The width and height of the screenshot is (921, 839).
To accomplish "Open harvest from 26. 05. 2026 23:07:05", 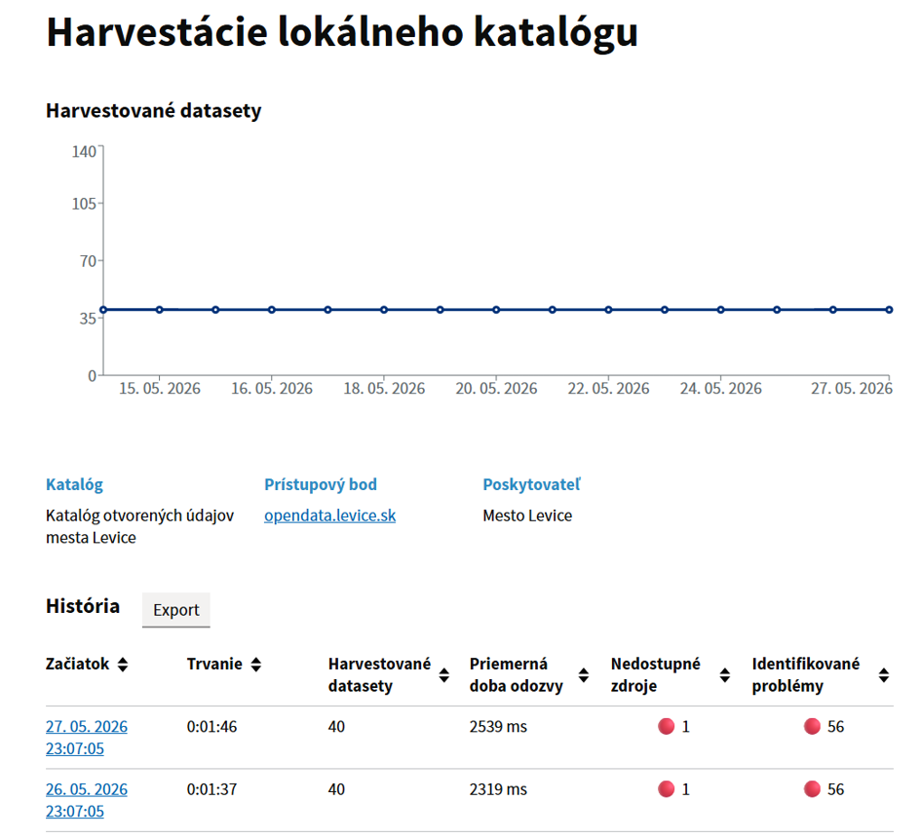I will pyautogui.click(x=87, y=800).
